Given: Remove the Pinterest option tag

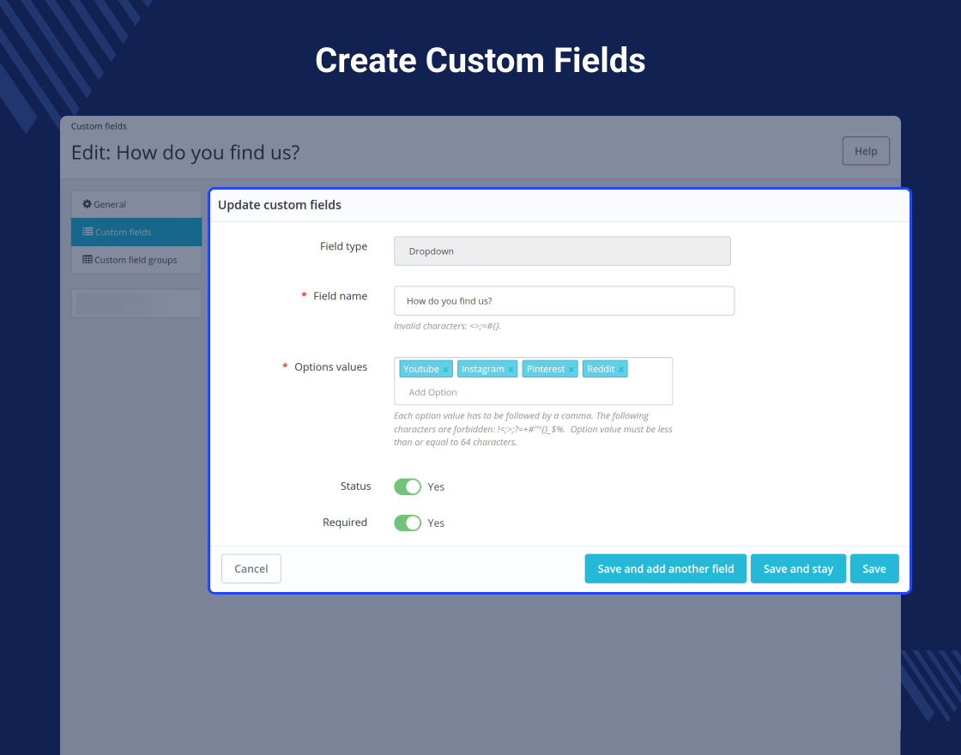Looking at the screenshot, I should click(571, 370).
